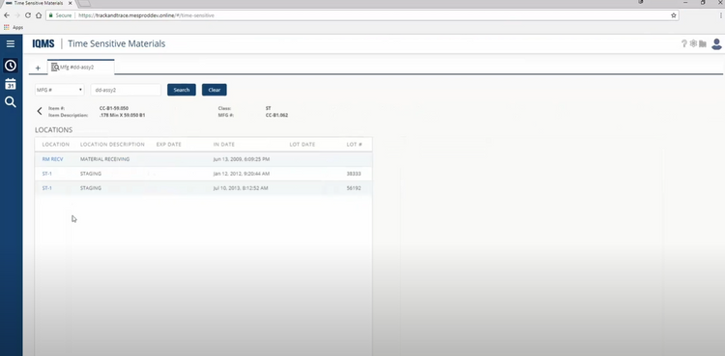
Task: Sort by the LOT # column header
Action: coord(354,145)
